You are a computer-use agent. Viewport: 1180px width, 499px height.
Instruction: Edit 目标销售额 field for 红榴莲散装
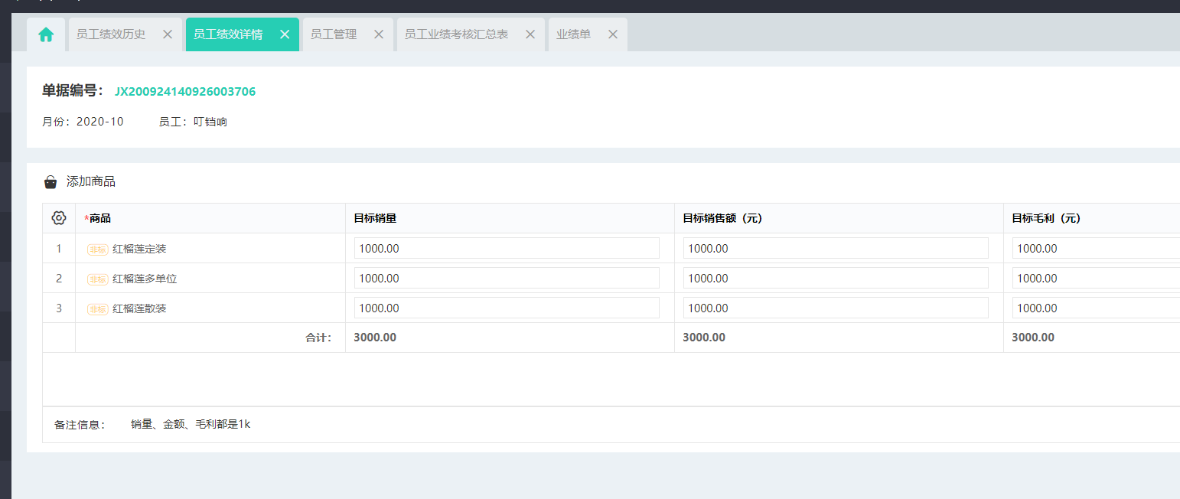836,308
